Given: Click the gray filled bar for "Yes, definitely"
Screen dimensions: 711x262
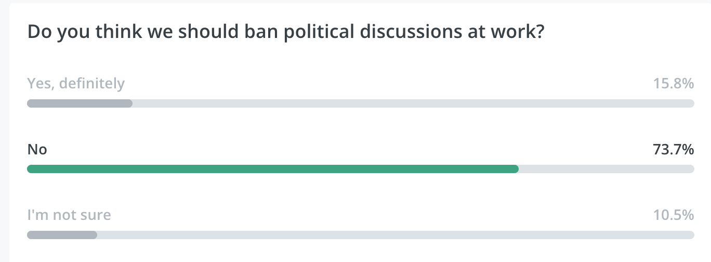Looking at the screenshot, I should click(x=80, y=103).
